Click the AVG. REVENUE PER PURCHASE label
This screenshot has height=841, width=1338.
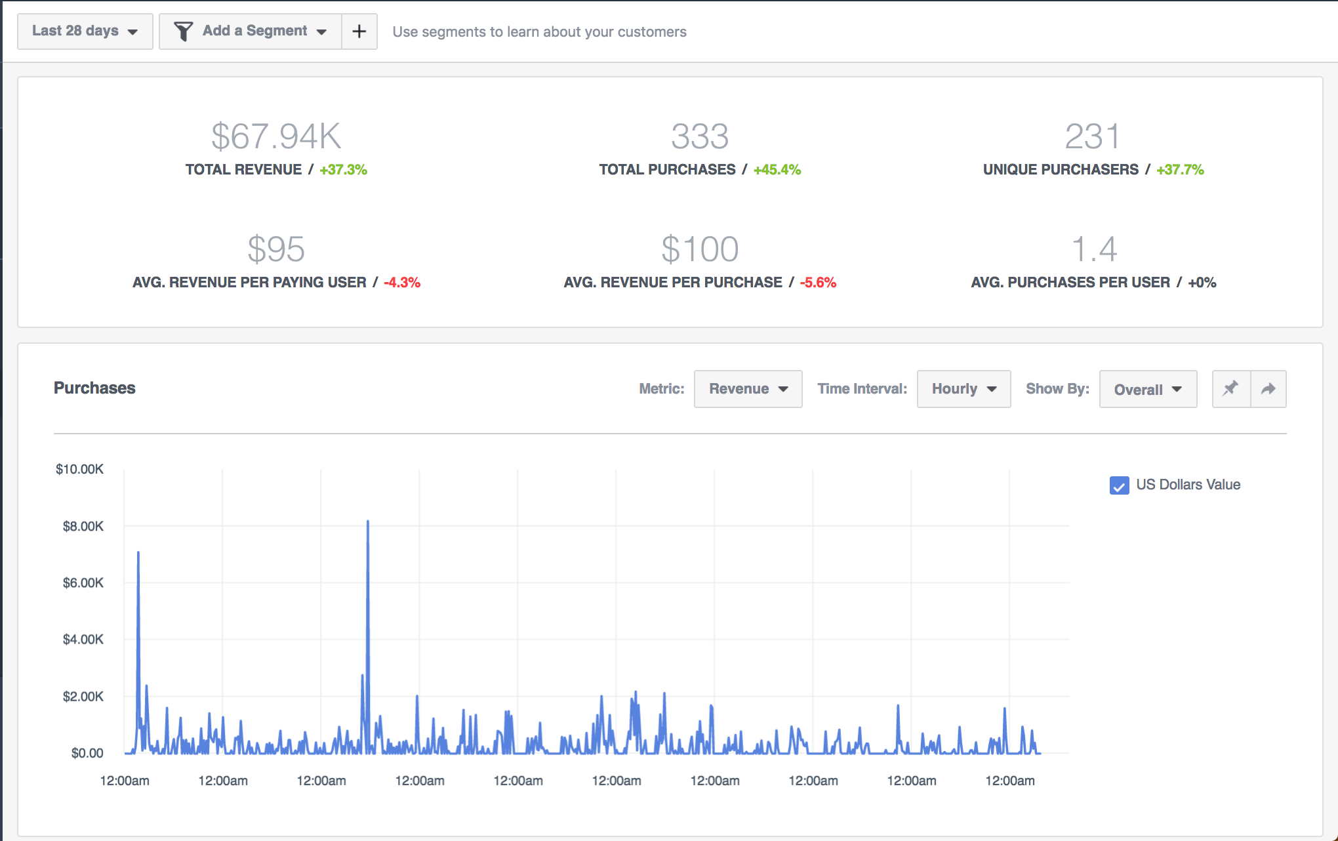(x=673, y=283)
